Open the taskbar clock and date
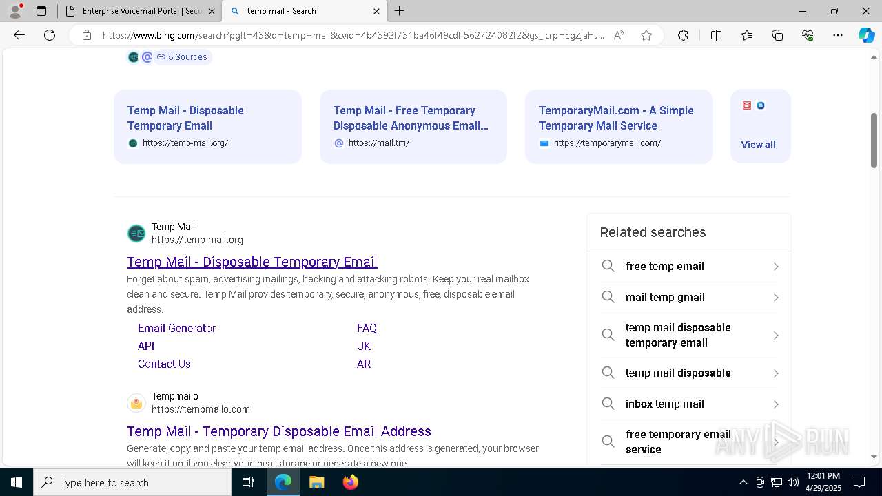Image resolution: width=882 pixels, height=496 pixels. click(x=823, y=482)
